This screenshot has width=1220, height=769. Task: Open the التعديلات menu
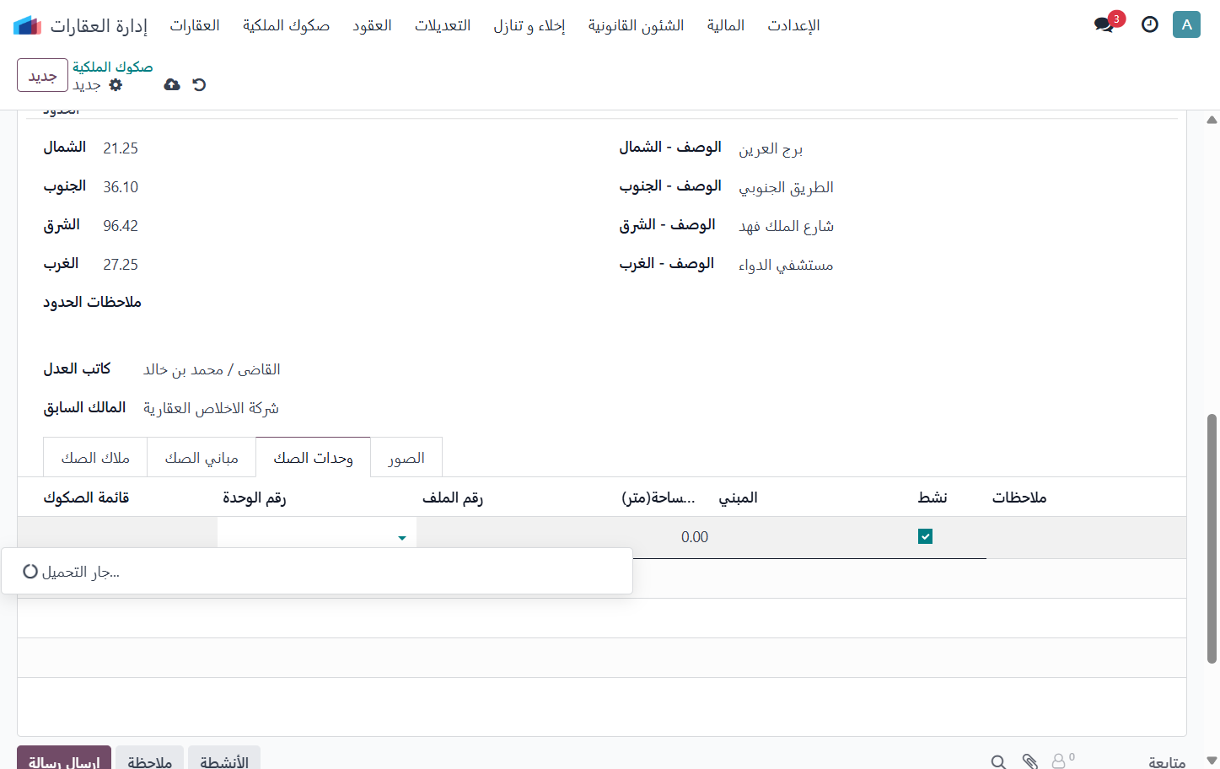(x=443, y=25)
